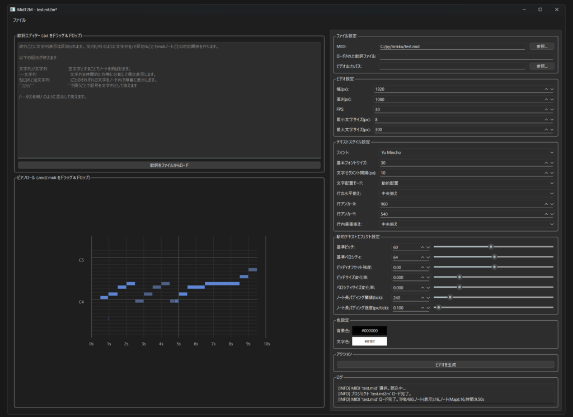Image resolution: width=573 pixels, height=417 pixels.
Task: Open the 行の水平揃え dropdown
Action: [x=465, y=193]
